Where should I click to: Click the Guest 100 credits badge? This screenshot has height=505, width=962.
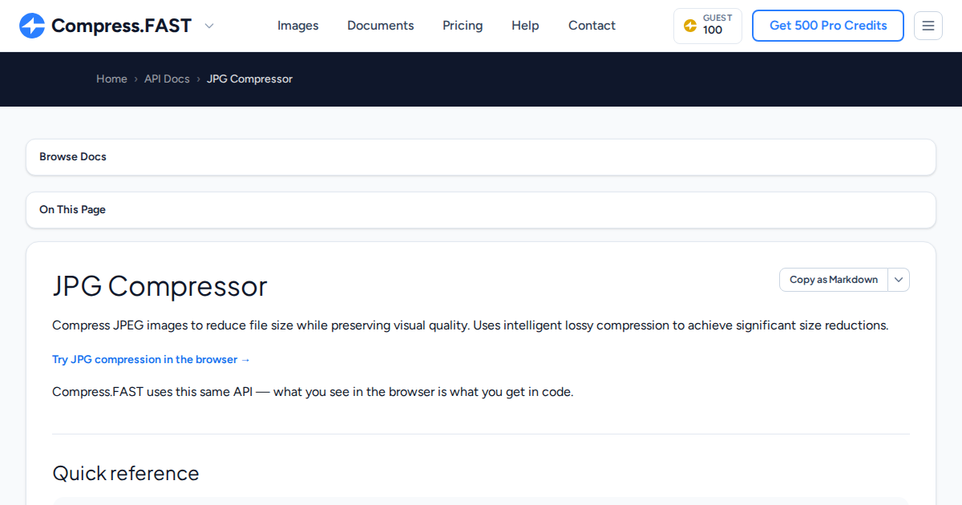click(x=708, y=26)
